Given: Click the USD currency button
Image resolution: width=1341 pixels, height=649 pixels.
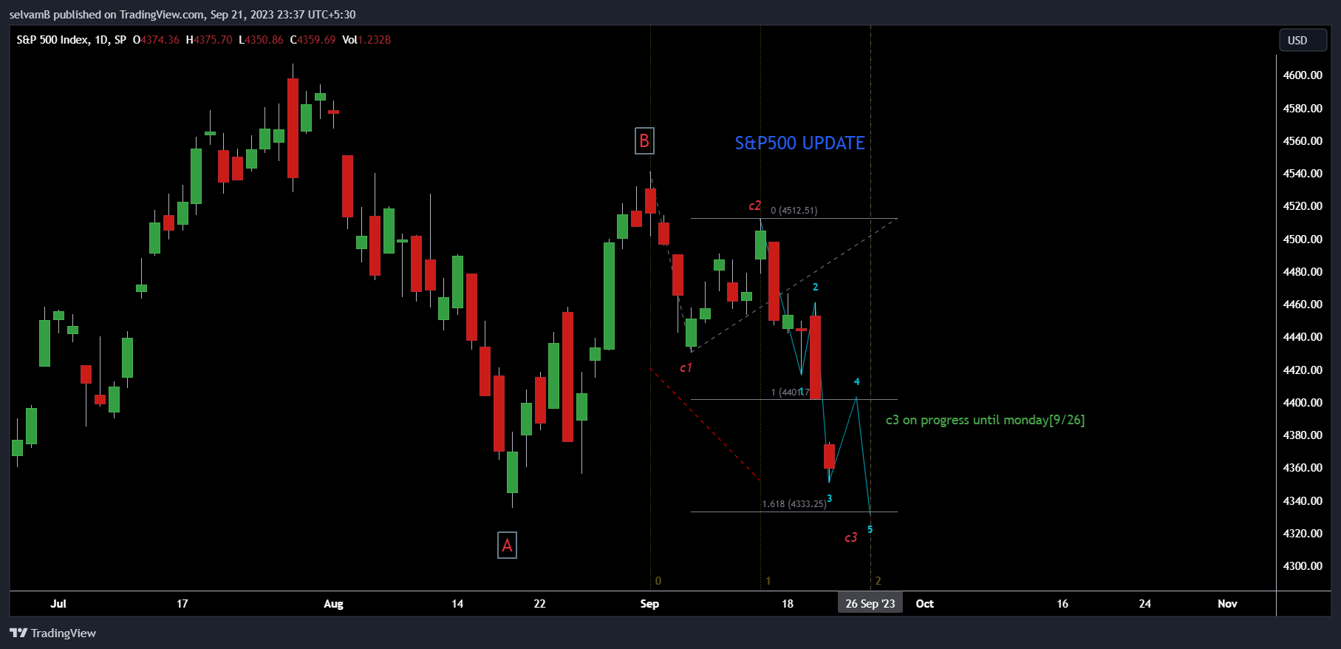Looking at the screenshot, I should tap(1303, 41).
